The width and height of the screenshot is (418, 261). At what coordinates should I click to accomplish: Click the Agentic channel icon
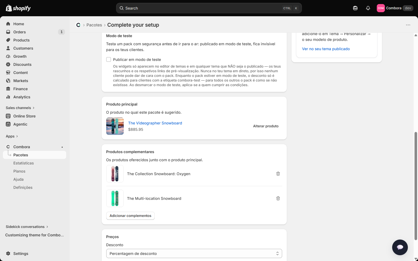pyautogui.click(x=8, y=124)
